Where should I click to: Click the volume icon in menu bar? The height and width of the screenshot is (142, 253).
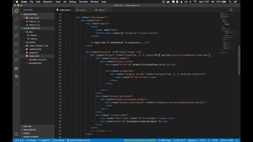coord(213,2)
